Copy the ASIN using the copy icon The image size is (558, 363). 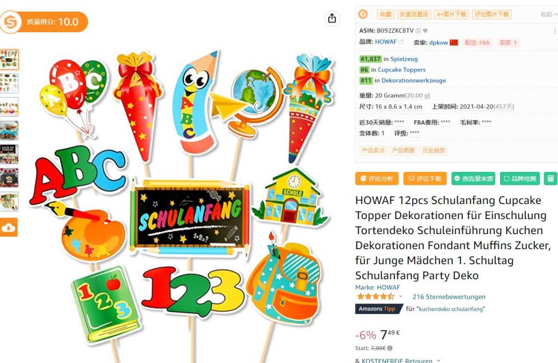[418, 31]
